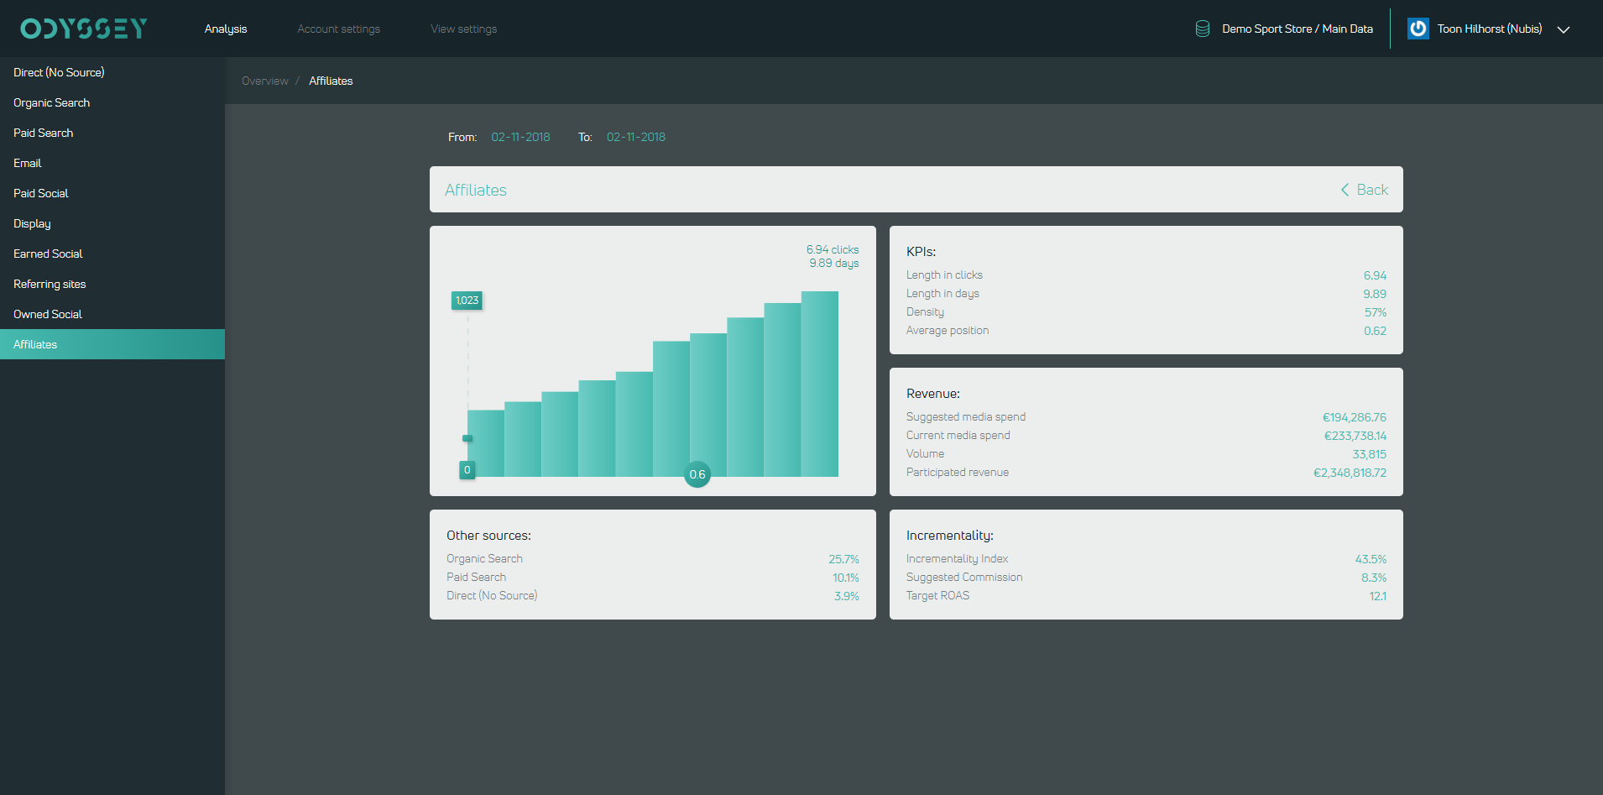Viewport: 1603px width, 795px height.
Task: Click the blue power avatar icon
Action: coord(1418,29)
